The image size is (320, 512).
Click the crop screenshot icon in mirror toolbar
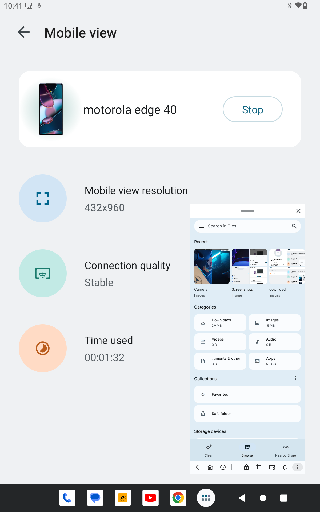pos(259,467)
